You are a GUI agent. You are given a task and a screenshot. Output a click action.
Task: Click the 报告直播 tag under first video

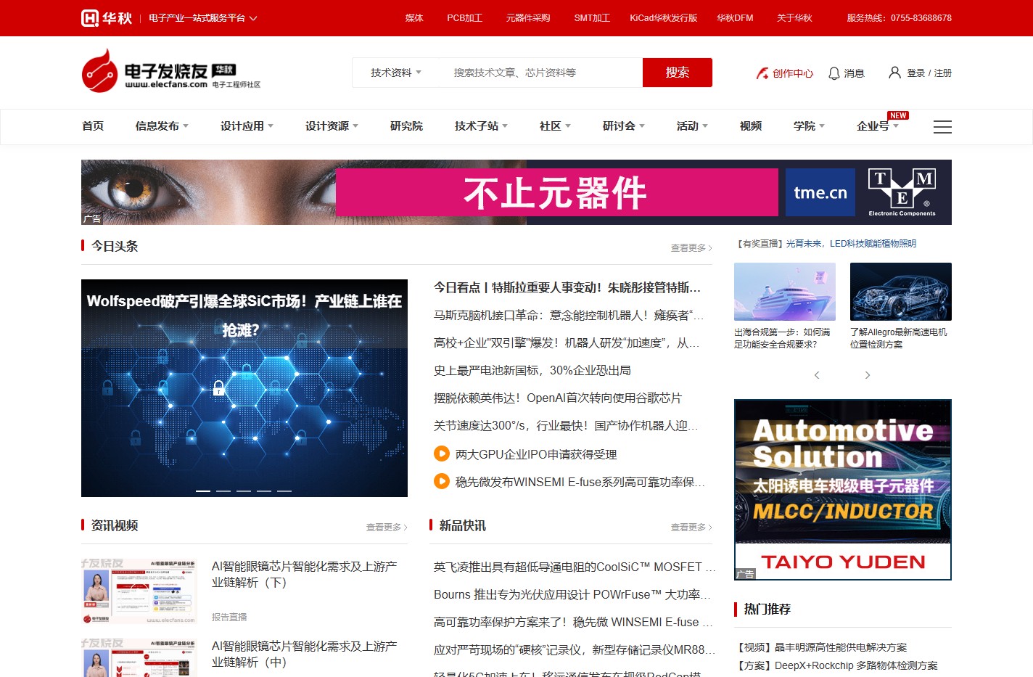tap(229, 617)
